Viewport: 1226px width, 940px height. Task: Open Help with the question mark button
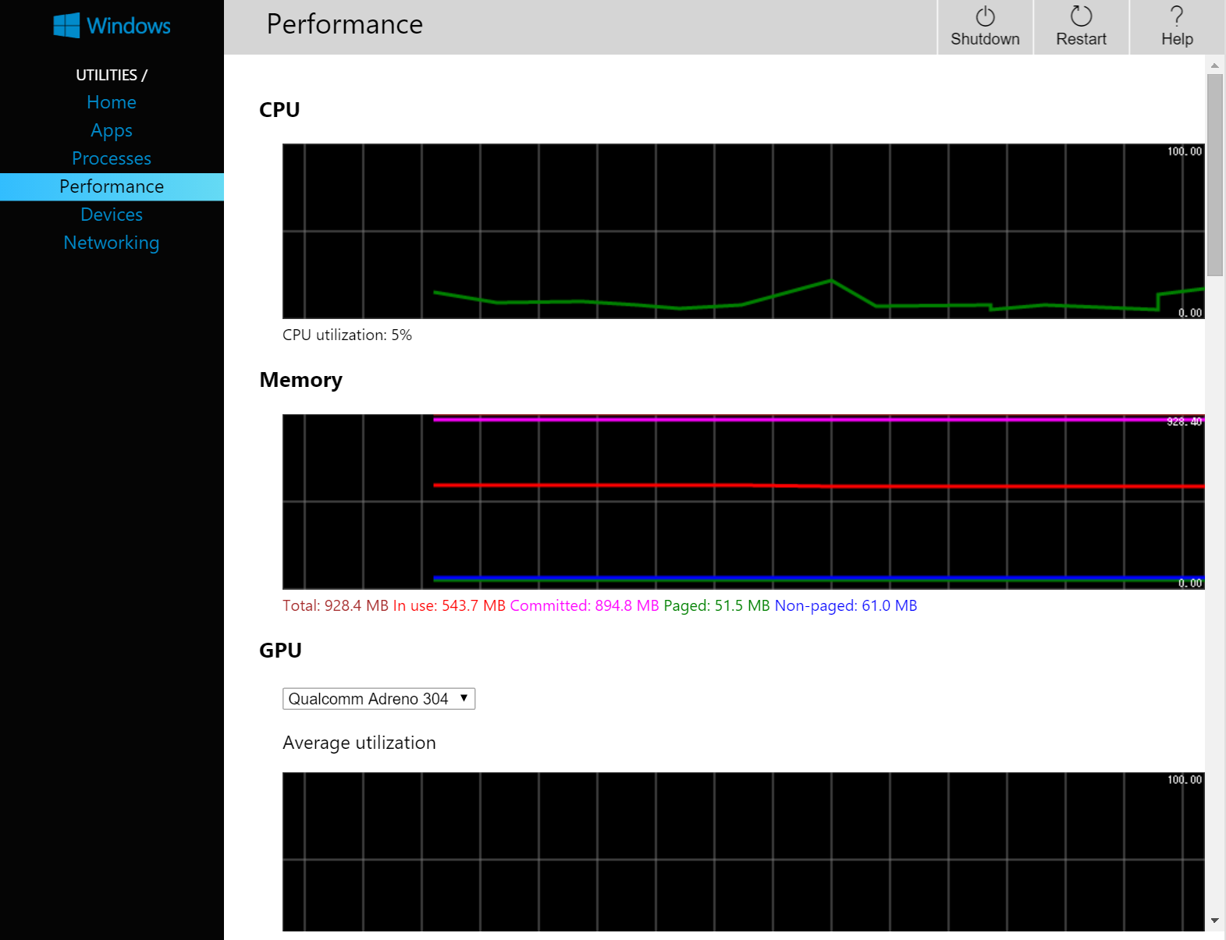[1177, 27]
